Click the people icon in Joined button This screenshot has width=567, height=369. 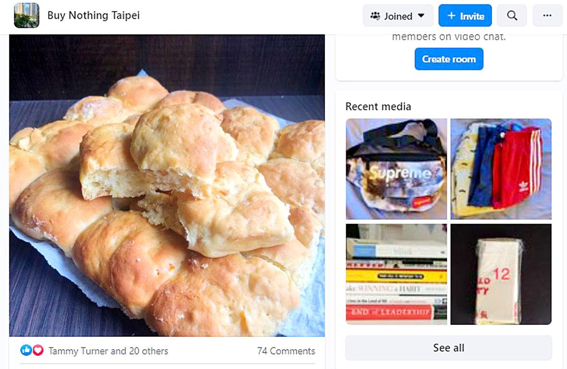[x=375, y=16]
